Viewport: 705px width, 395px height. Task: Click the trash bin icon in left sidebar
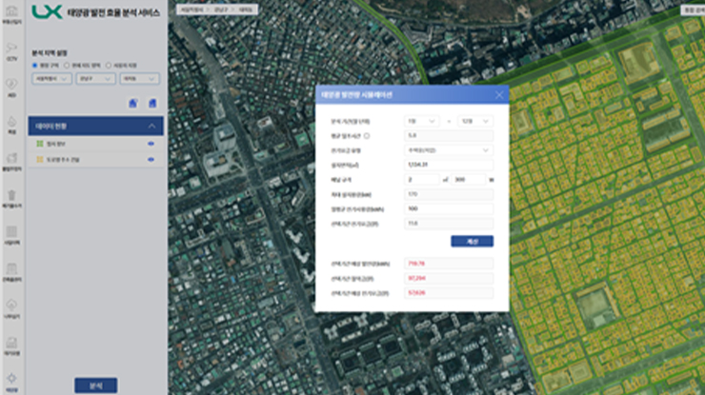pyautogui.click(x=11, y=196)
